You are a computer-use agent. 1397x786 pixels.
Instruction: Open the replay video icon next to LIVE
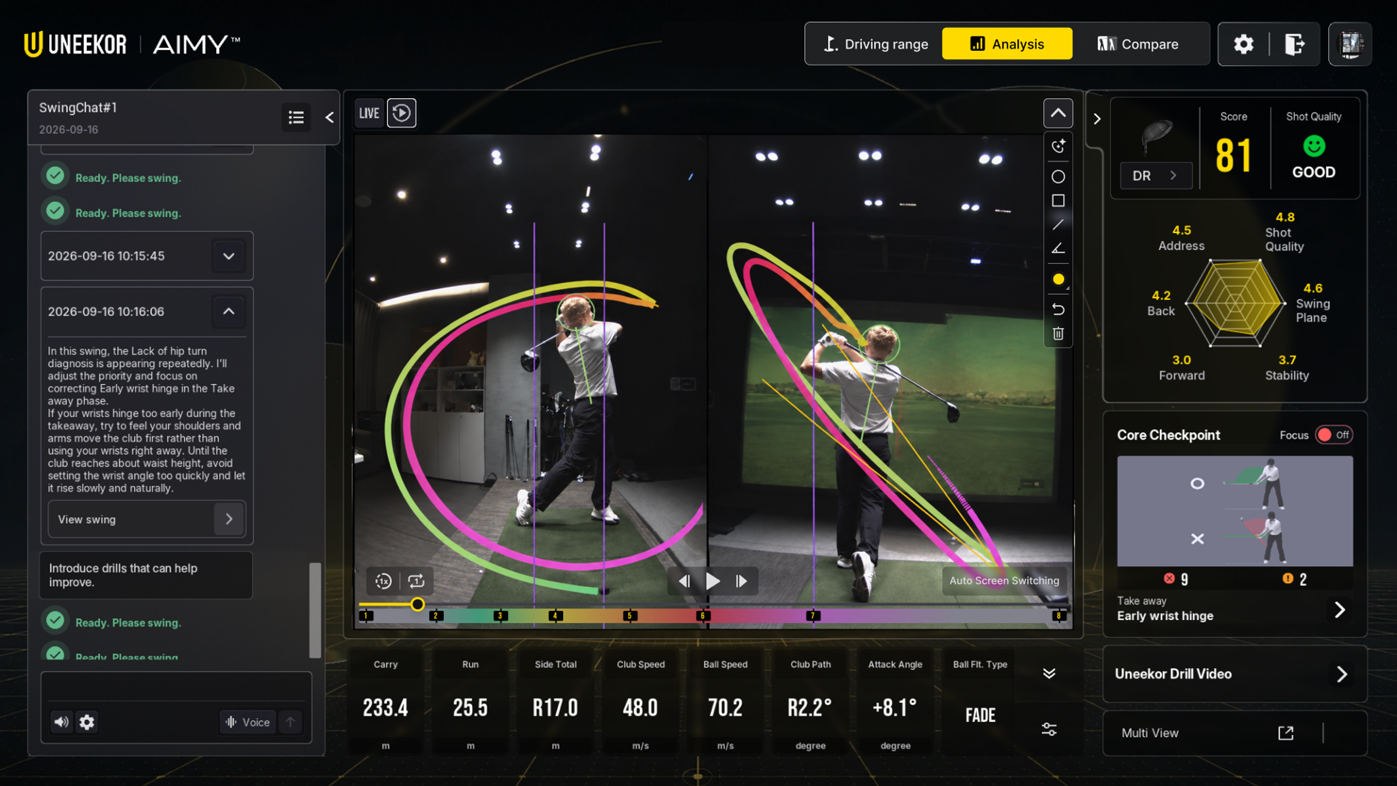coord(402,113)
